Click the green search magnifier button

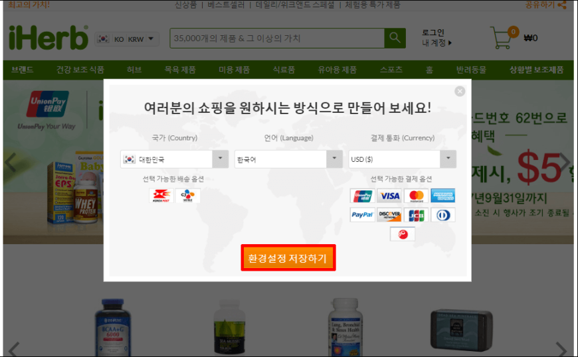(x=395, y=38)
